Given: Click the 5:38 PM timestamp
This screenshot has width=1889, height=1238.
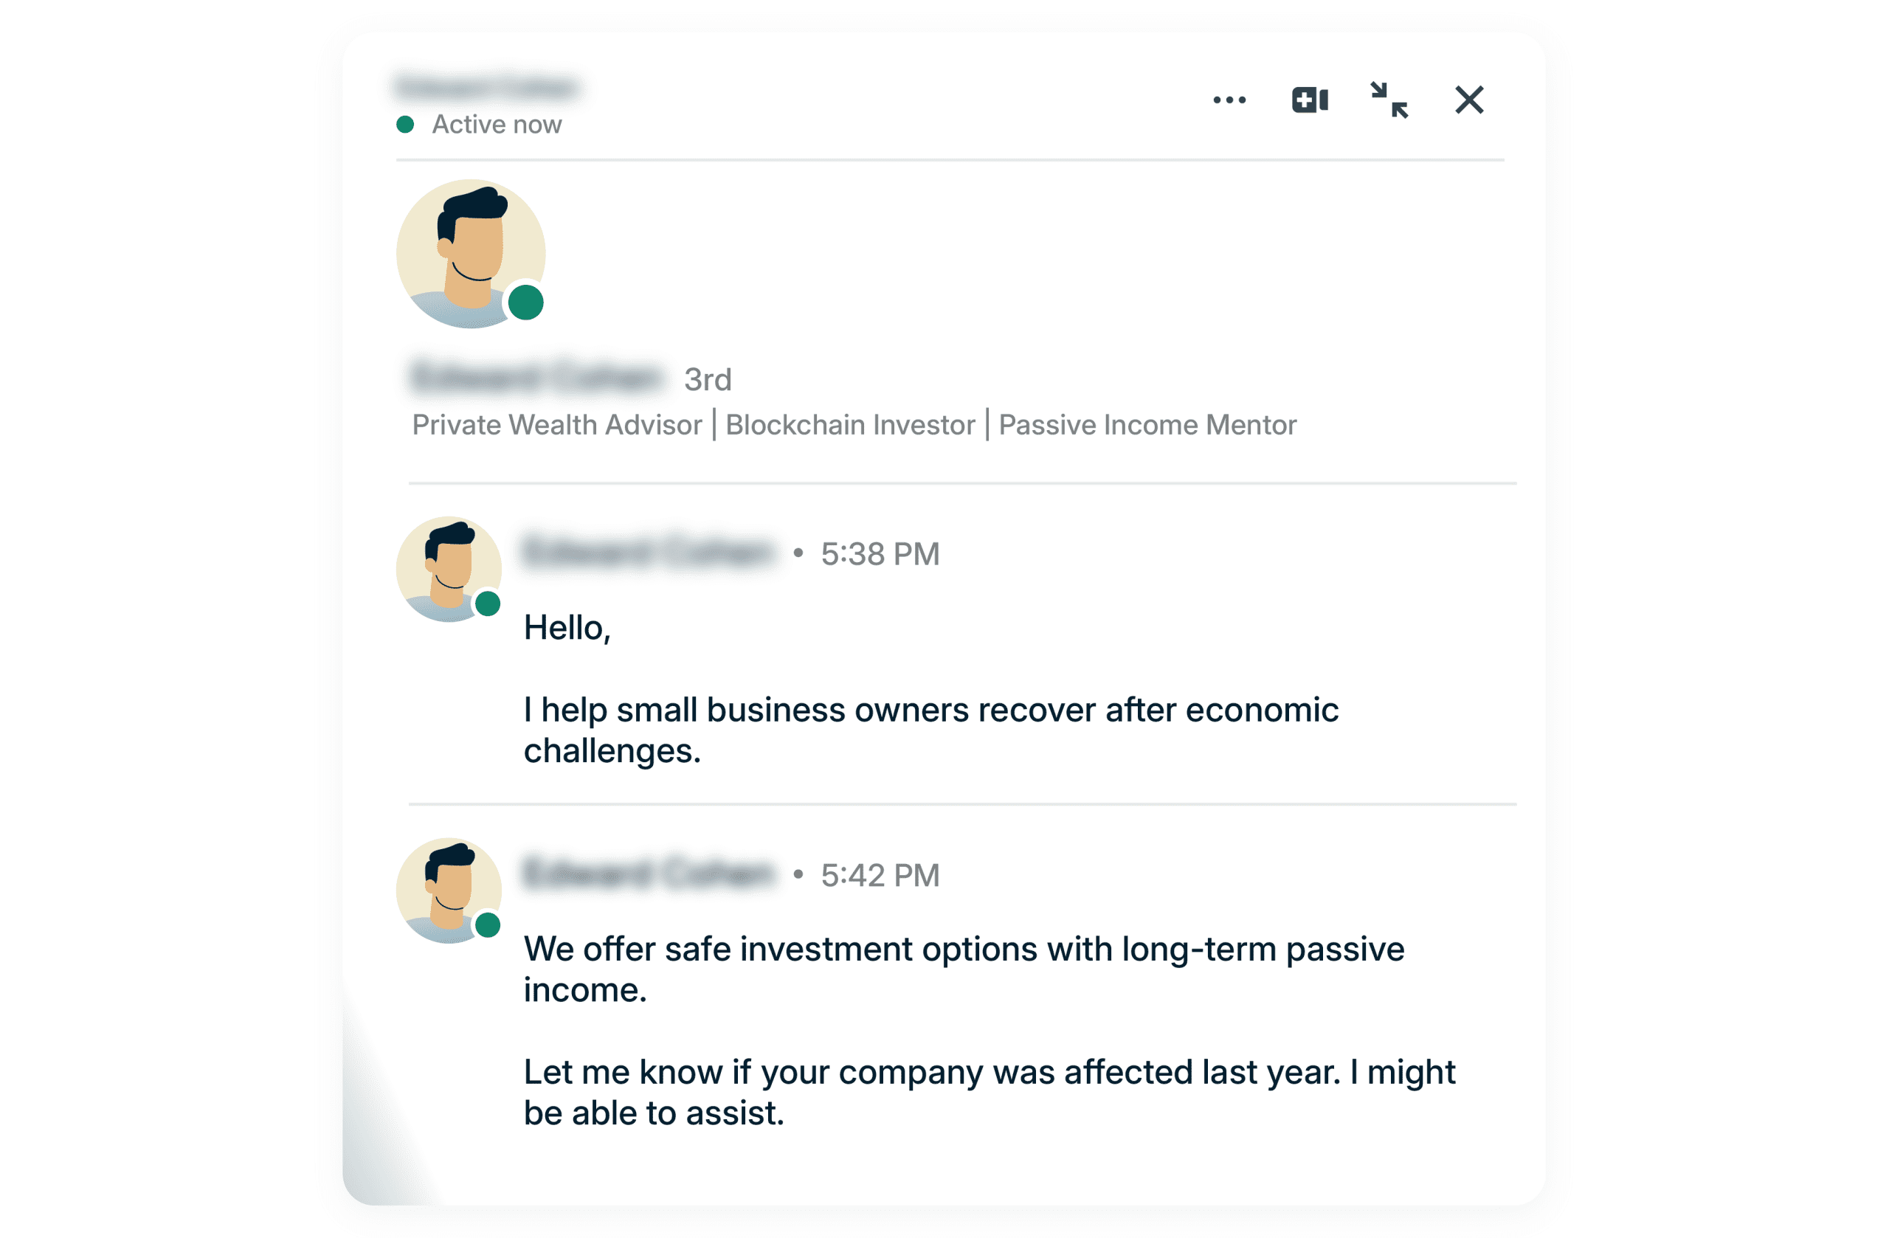Looking at the screenshot, I should pos(880,554).
